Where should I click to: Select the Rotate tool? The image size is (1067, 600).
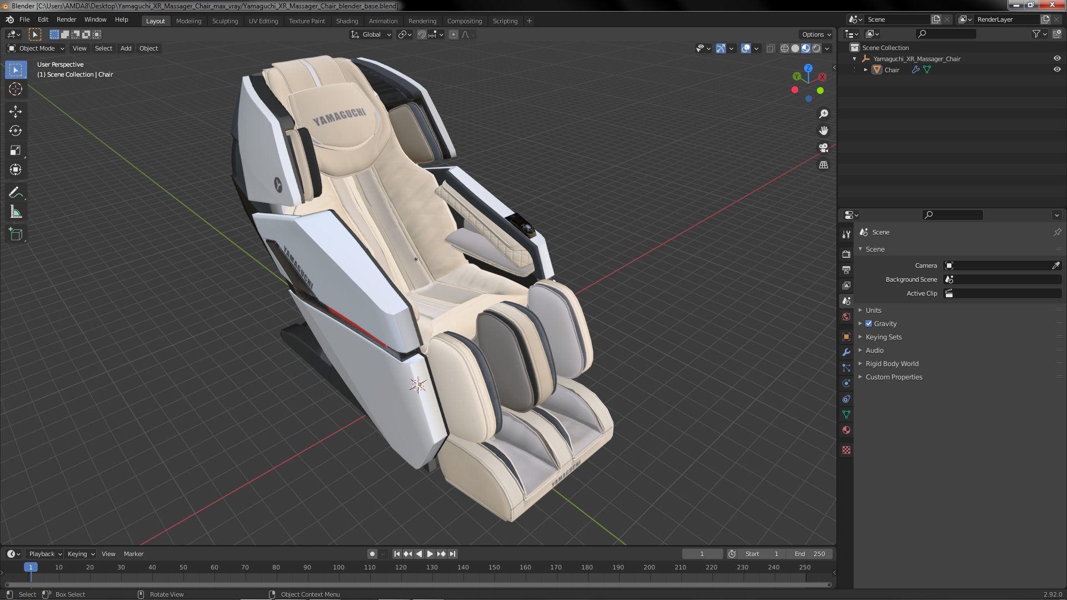pos(16,131)
